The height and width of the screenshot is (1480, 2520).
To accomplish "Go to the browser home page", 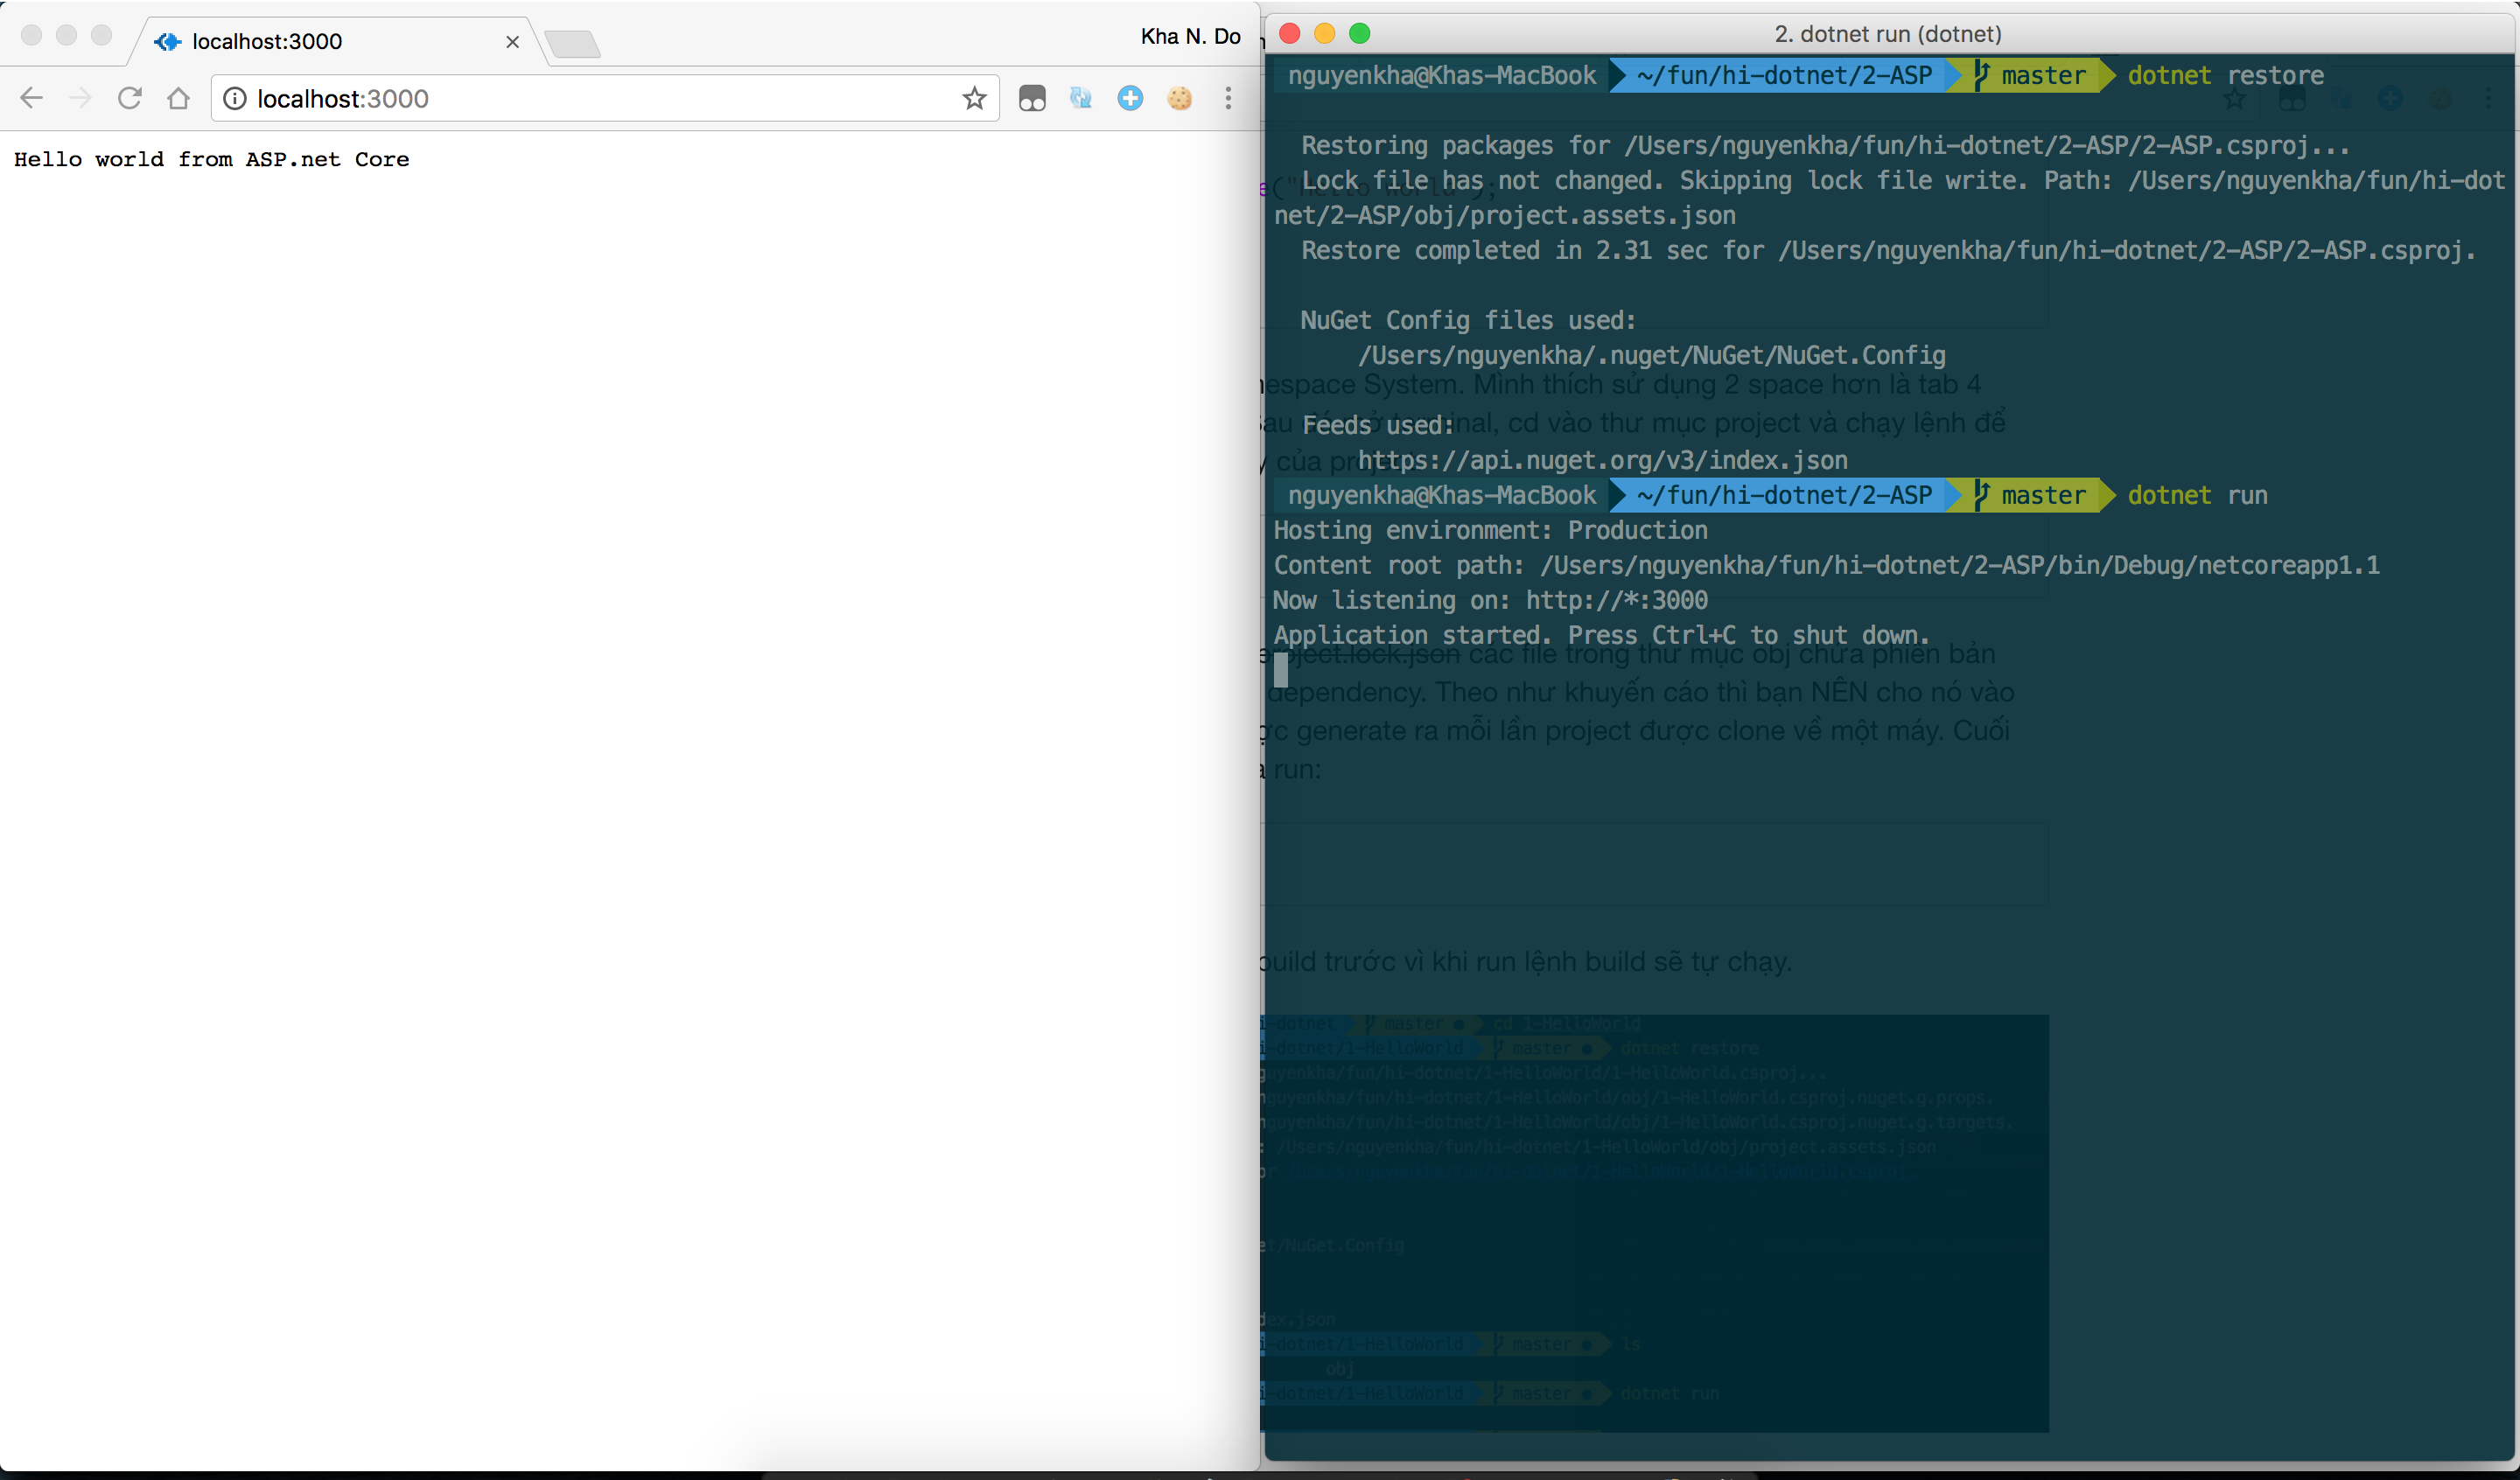I will tap(179, 98).
